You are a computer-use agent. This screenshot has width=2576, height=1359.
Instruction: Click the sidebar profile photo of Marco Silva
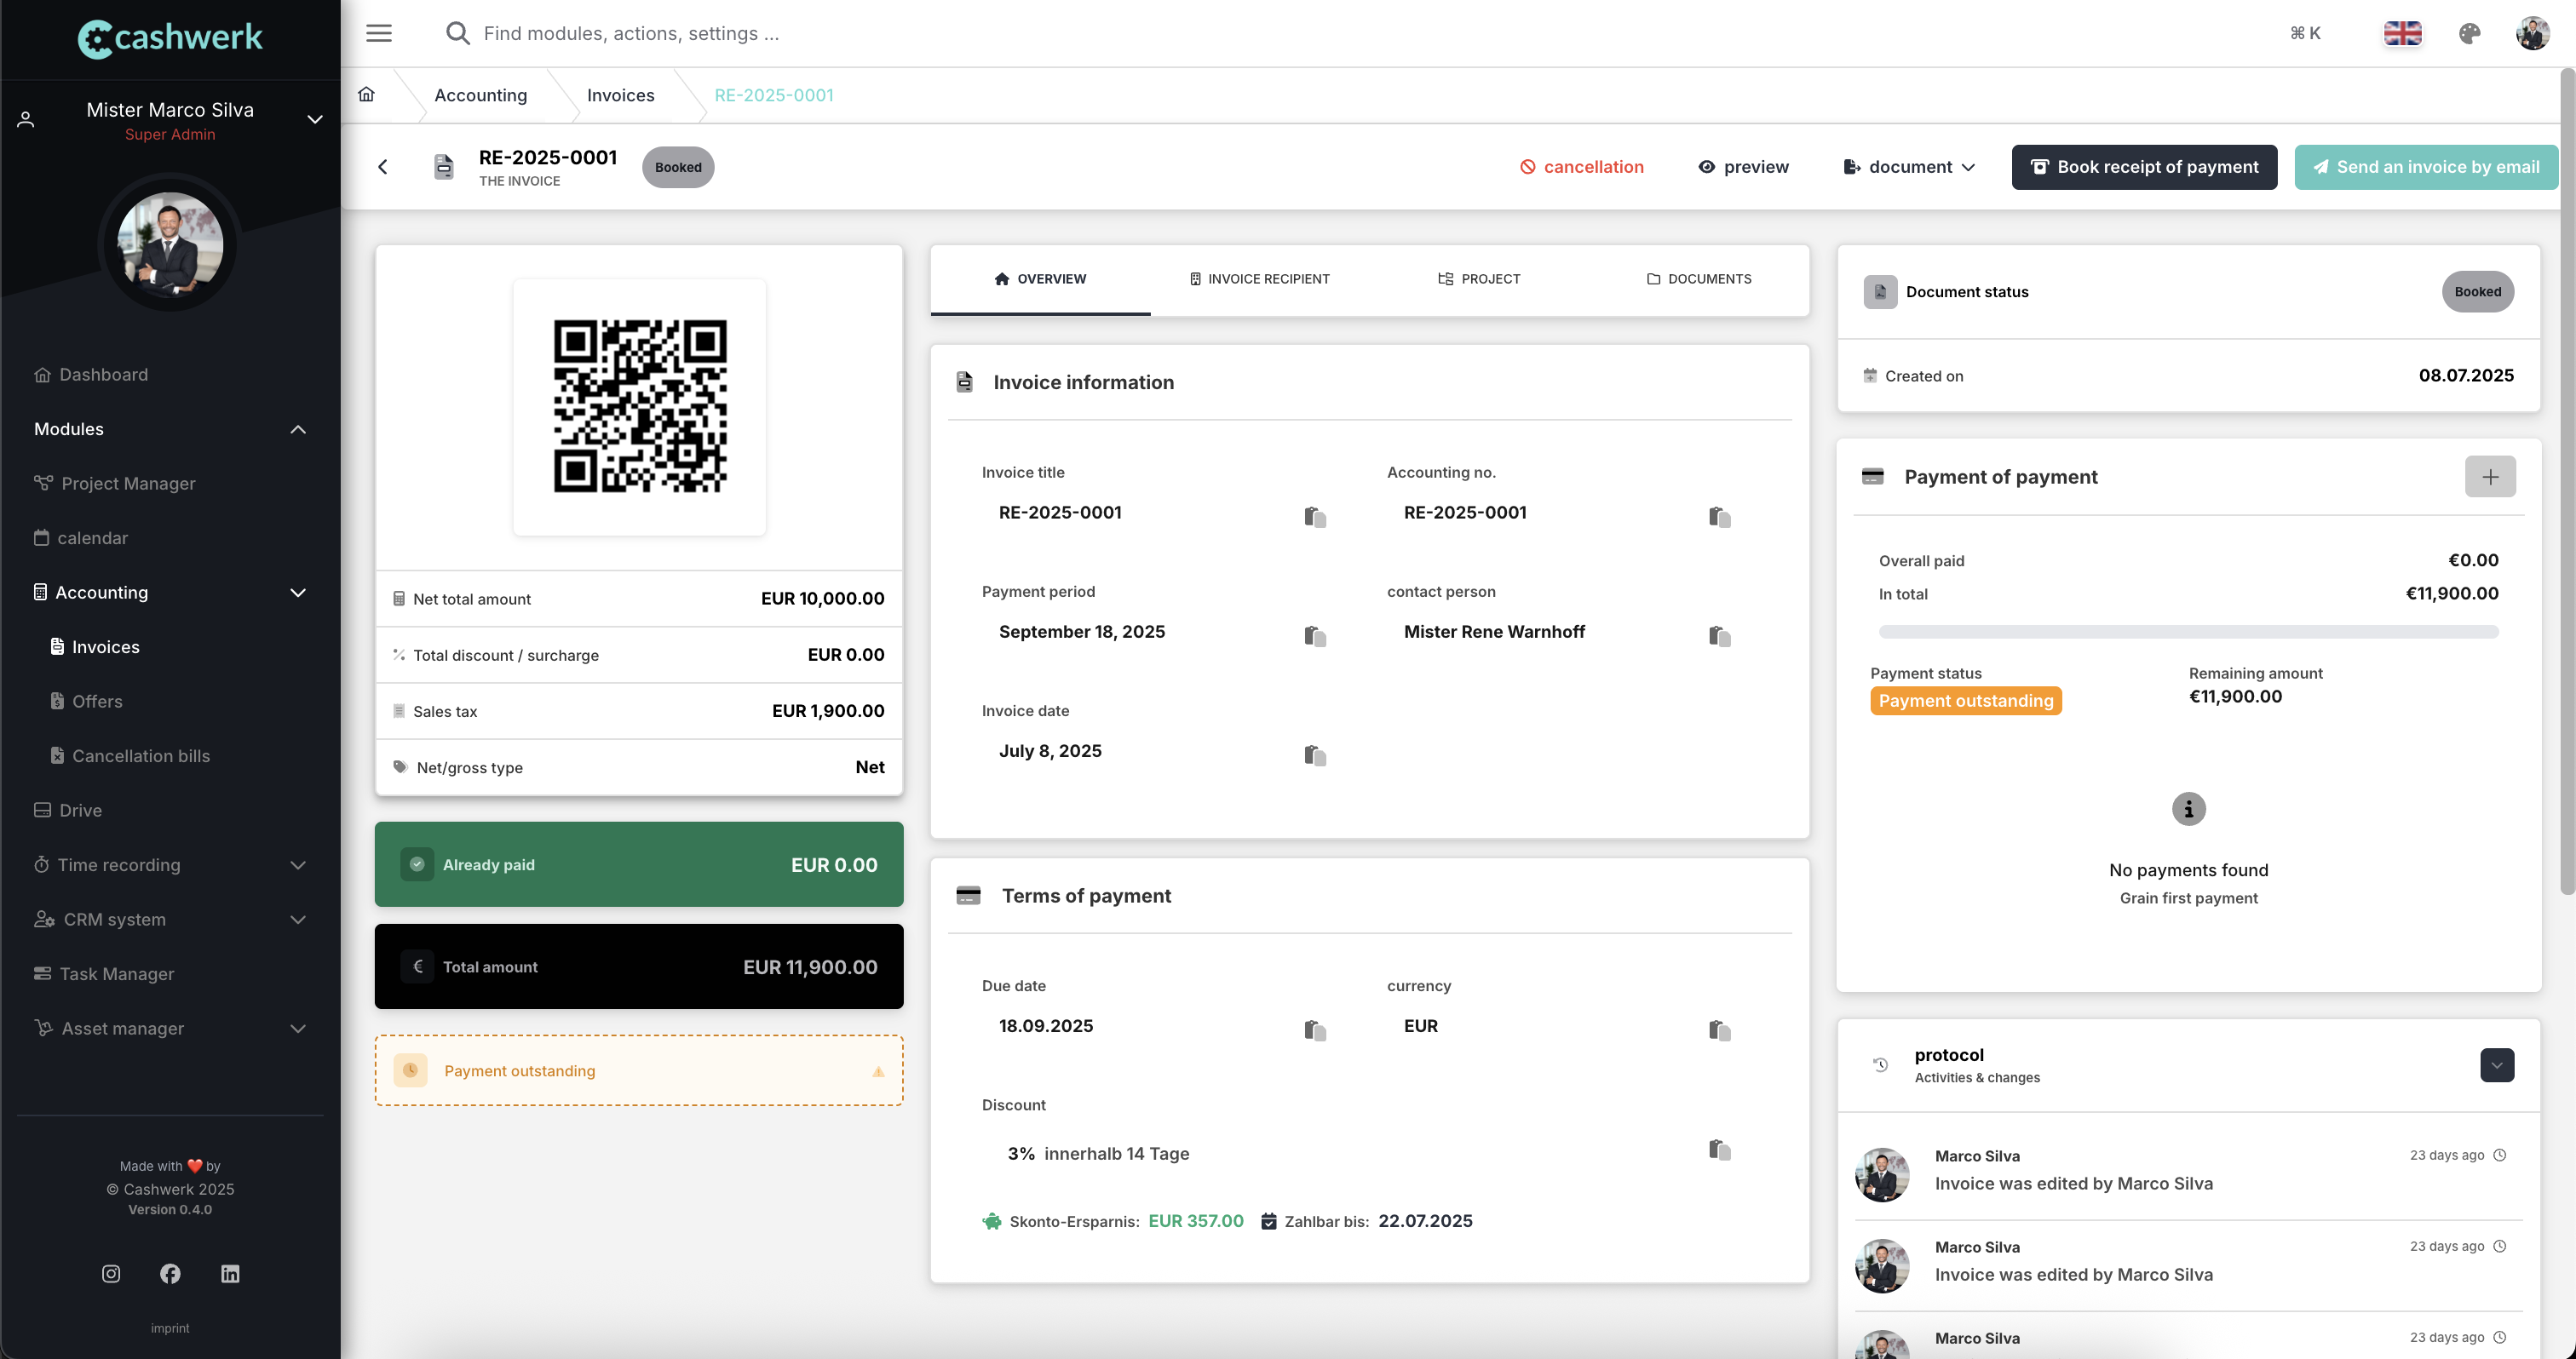coord(170,244)
